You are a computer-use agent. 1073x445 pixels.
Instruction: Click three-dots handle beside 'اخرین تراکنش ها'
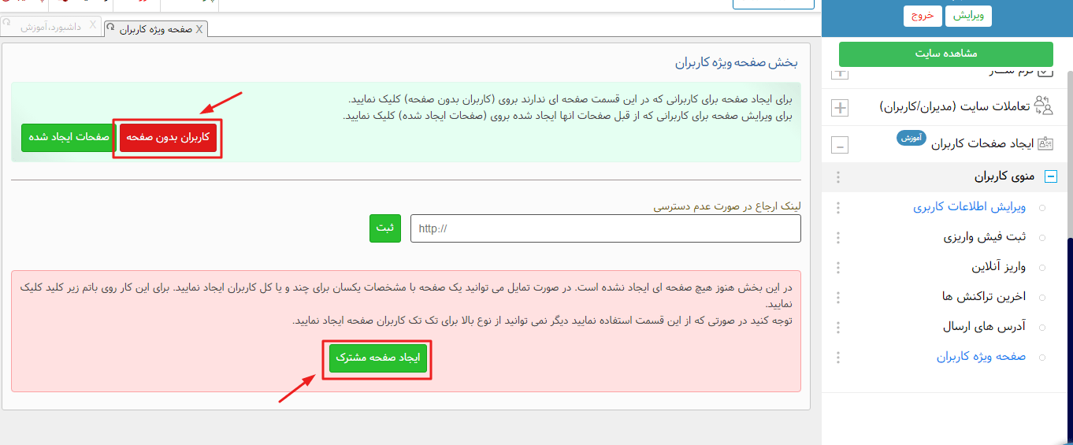tap(837, 298)
